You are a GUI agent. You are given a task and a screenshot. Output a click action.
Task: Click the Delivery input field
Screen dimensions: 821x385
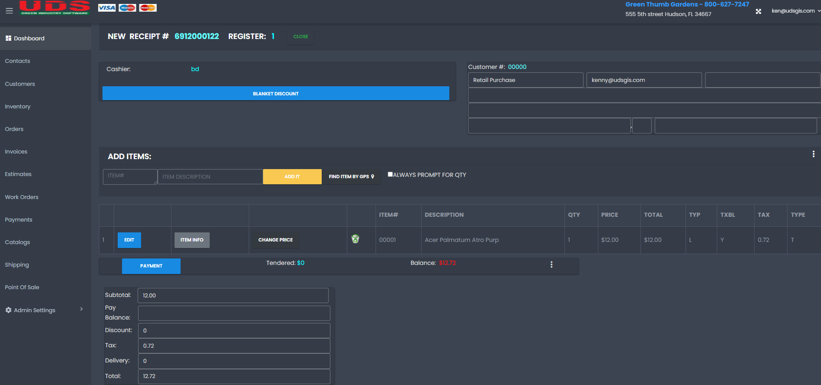point(234,361)
